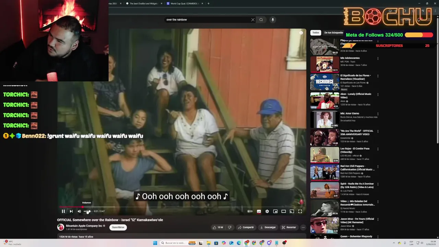Toggle subtitles with the captions button

(259, 211)
